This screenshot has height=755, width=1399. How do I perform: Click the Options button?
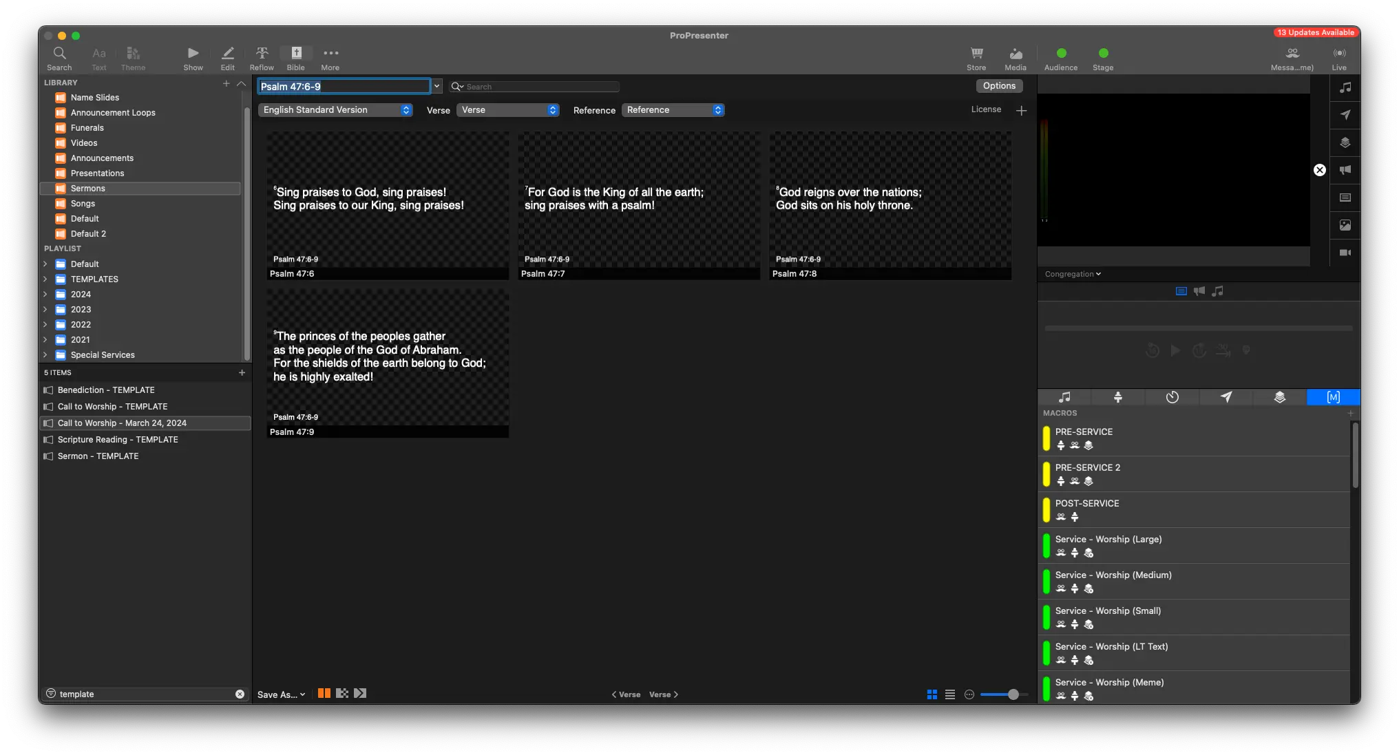999,86
